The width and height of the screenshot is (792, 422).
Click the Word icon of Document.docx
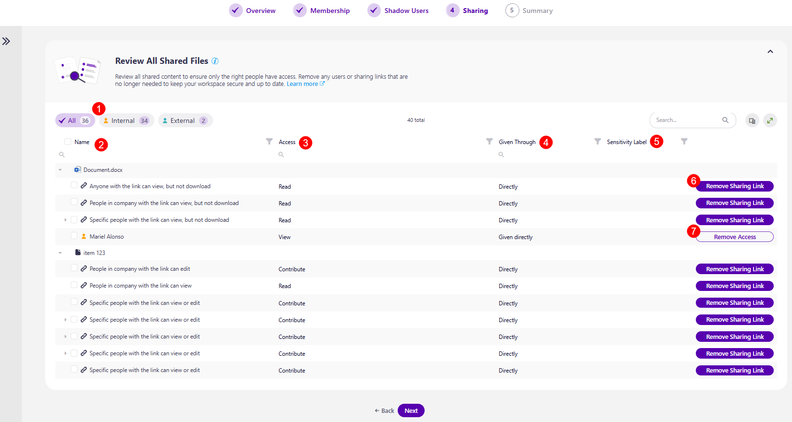click(x=77, y=169)
